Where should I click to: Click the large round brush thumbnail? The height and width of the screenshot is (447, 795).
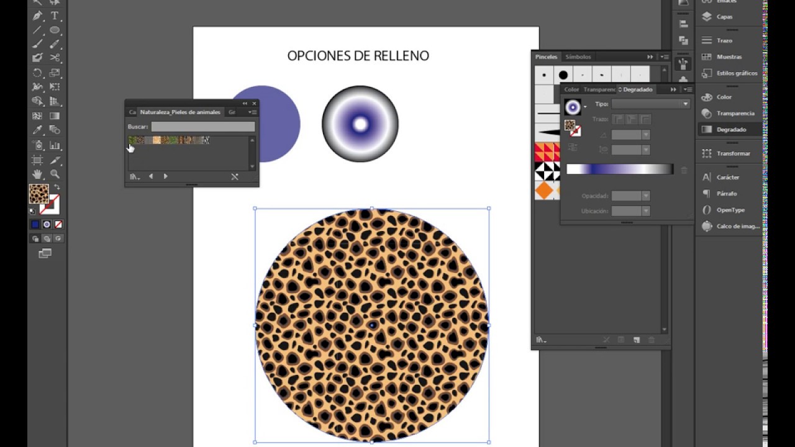point(563,75)
